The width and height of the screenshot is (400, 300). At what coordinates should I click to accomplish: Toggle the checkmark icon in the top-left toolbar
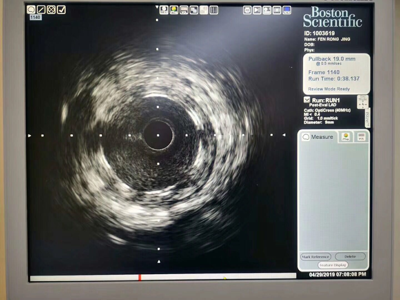click(x=61, y=10)
